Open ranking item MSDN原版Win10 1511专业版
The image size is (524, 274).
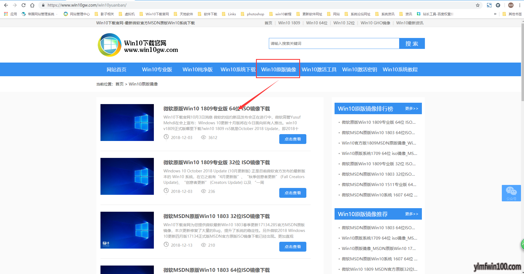point(379,185)
